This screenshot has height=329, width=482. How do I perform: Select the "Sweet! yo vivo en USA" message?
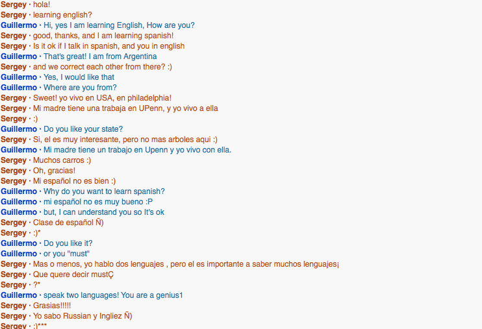tap(102, 98)
